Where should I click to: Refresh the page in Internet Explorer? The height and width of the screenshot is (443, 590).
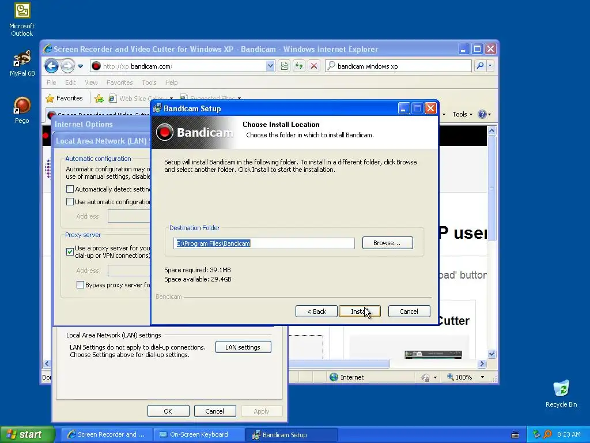pyautogui.click(x=299, y=66)
